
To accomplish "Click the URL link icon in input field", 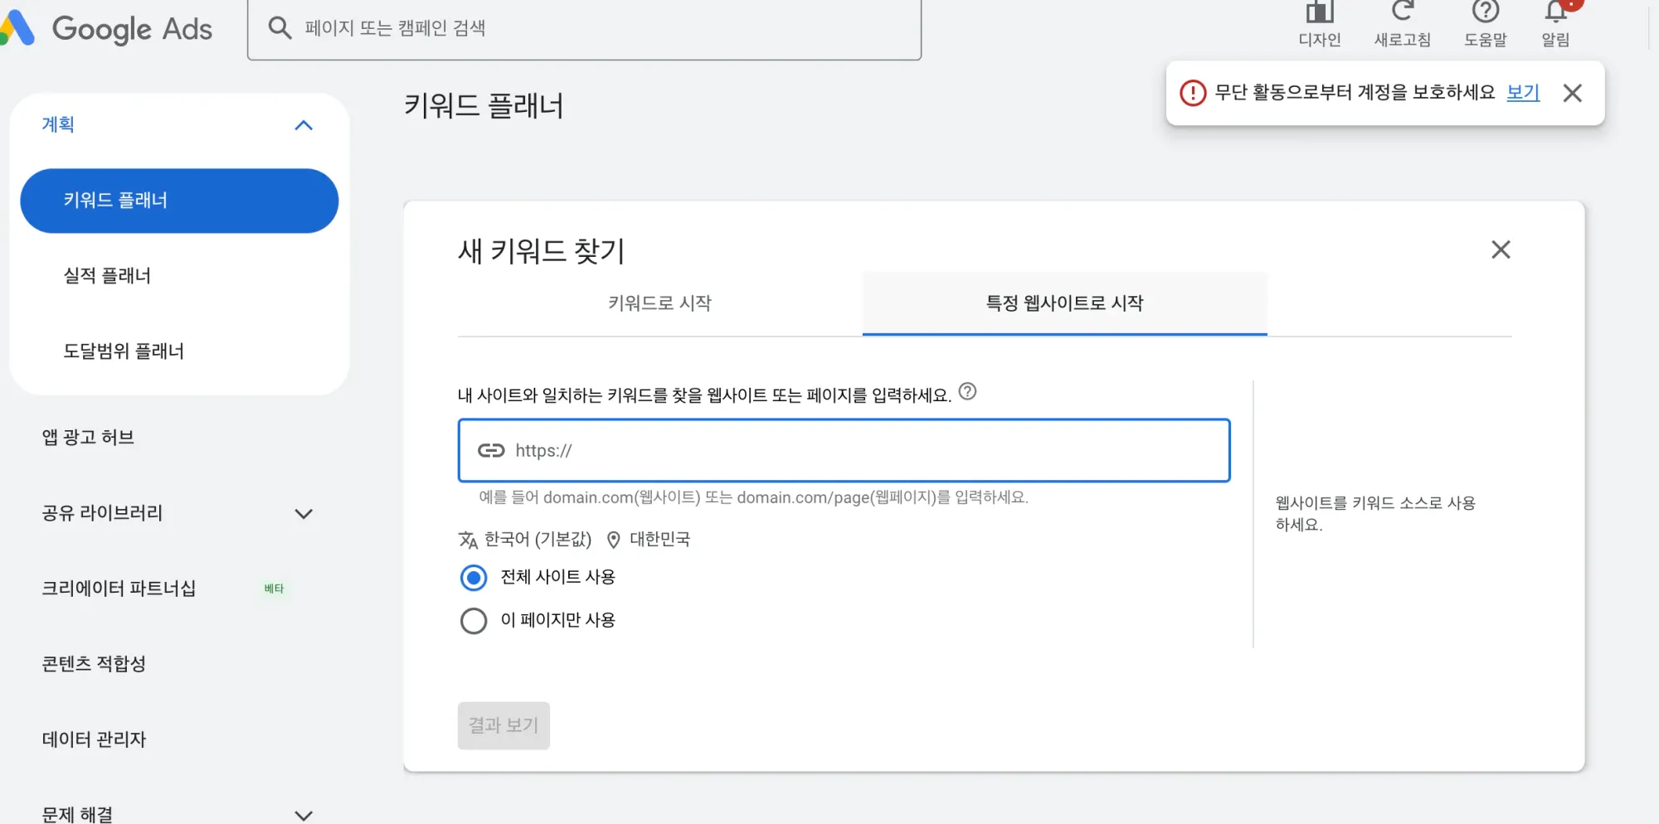I will (491, 450).
